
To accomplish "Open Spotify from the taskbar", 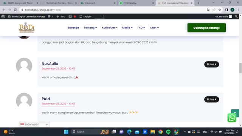I will [168, 132].
